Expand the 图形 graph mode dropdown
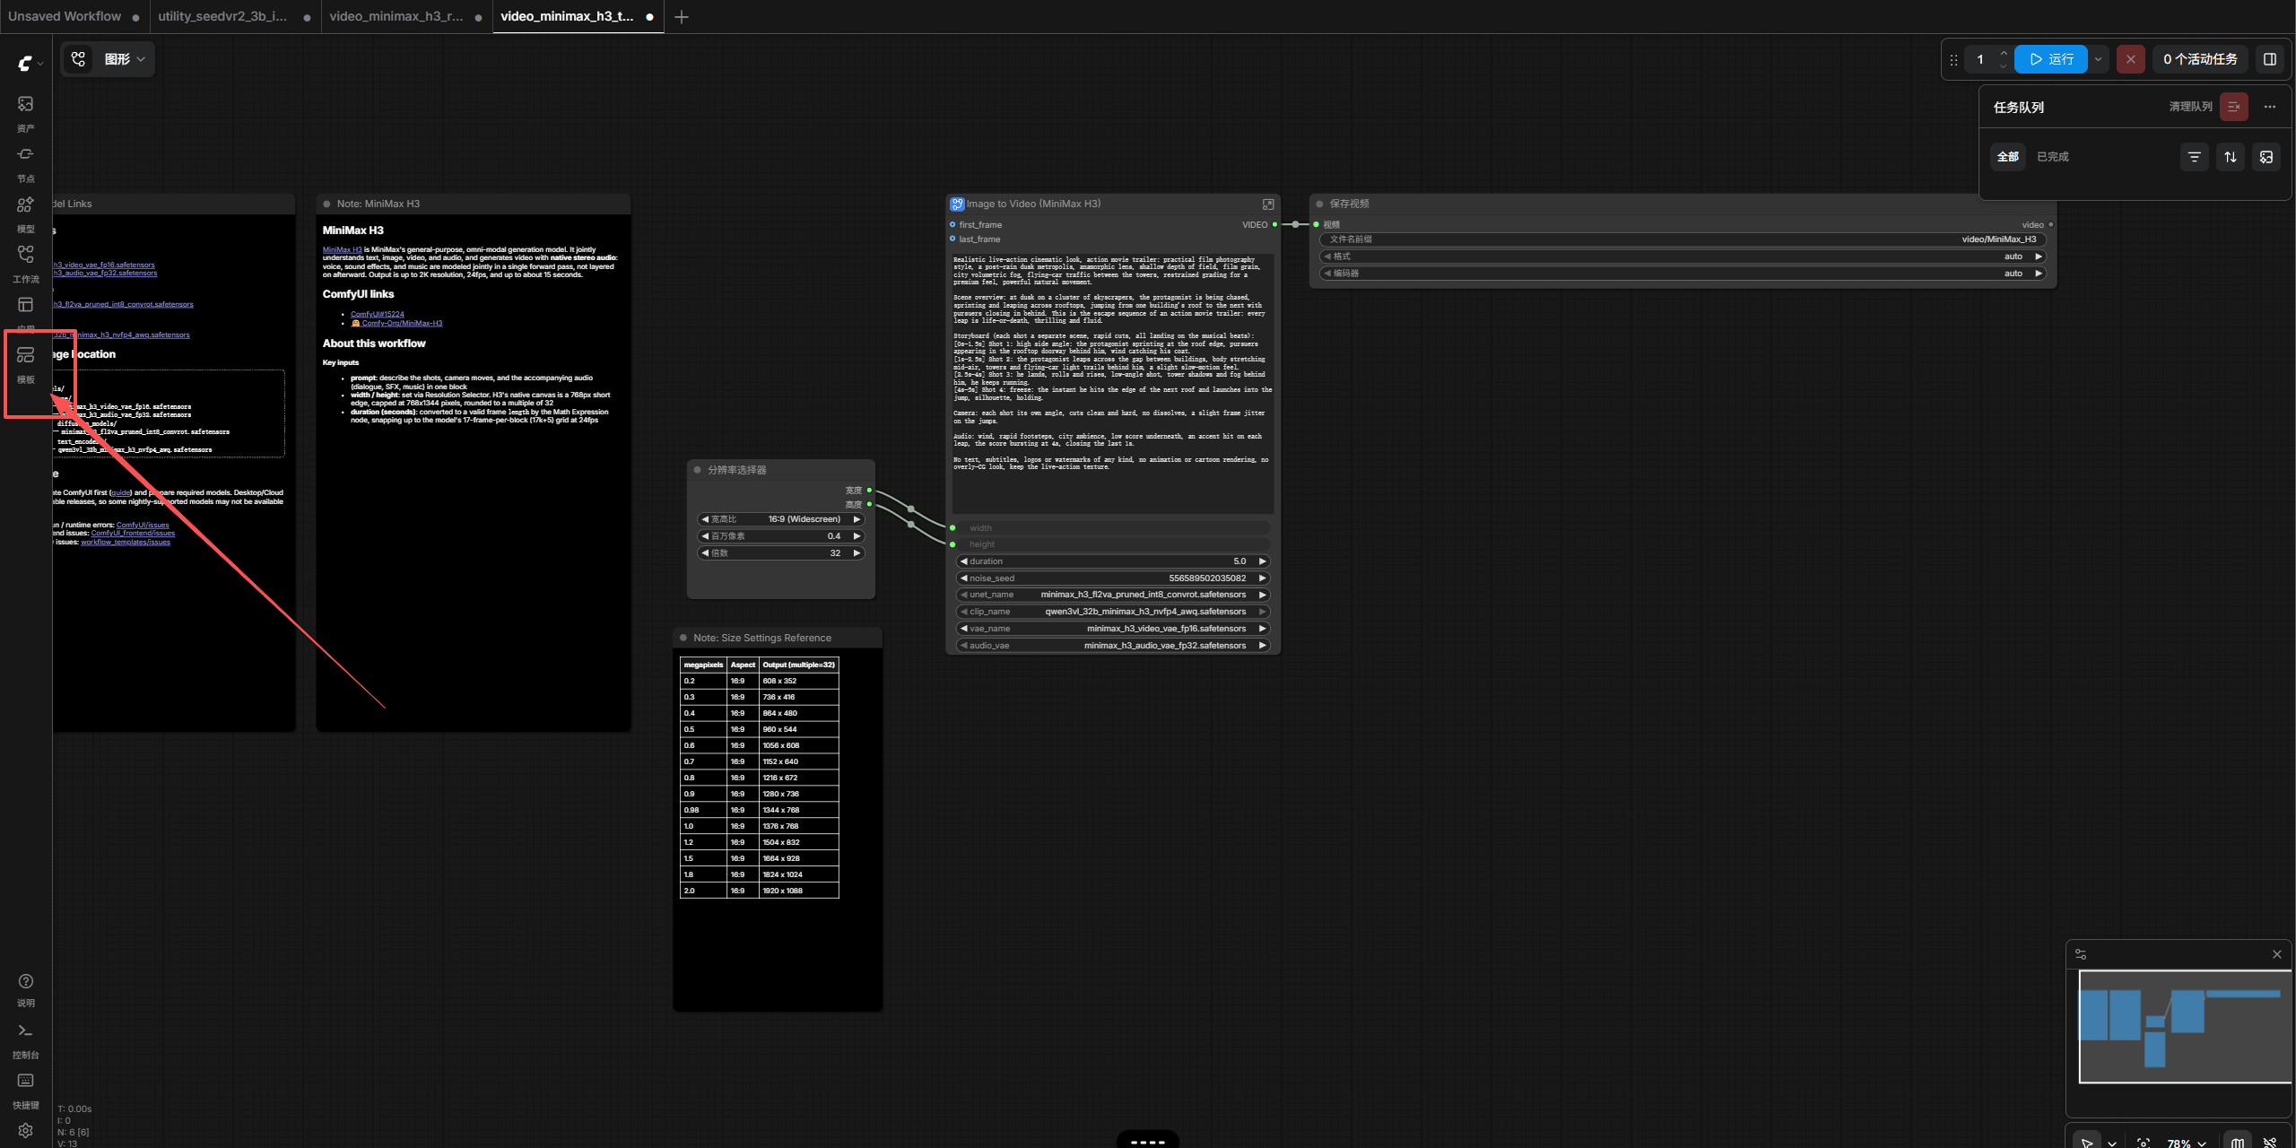This screenshot has width=2296, height=1148. (124, 59)
